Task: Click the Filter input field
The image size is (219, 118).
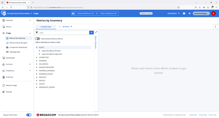Action: tap(63, 33)
